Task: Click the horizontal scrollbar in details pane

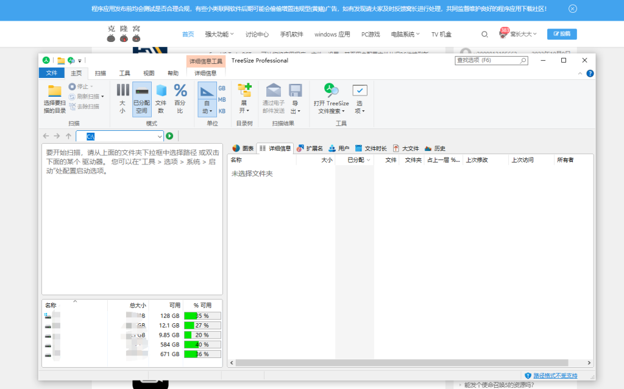Action: [x=402, y=363]
